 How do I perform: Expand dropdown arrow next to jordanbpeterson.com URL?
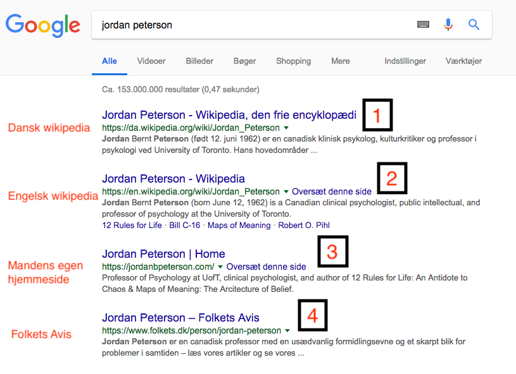click(x=220, y=267)
